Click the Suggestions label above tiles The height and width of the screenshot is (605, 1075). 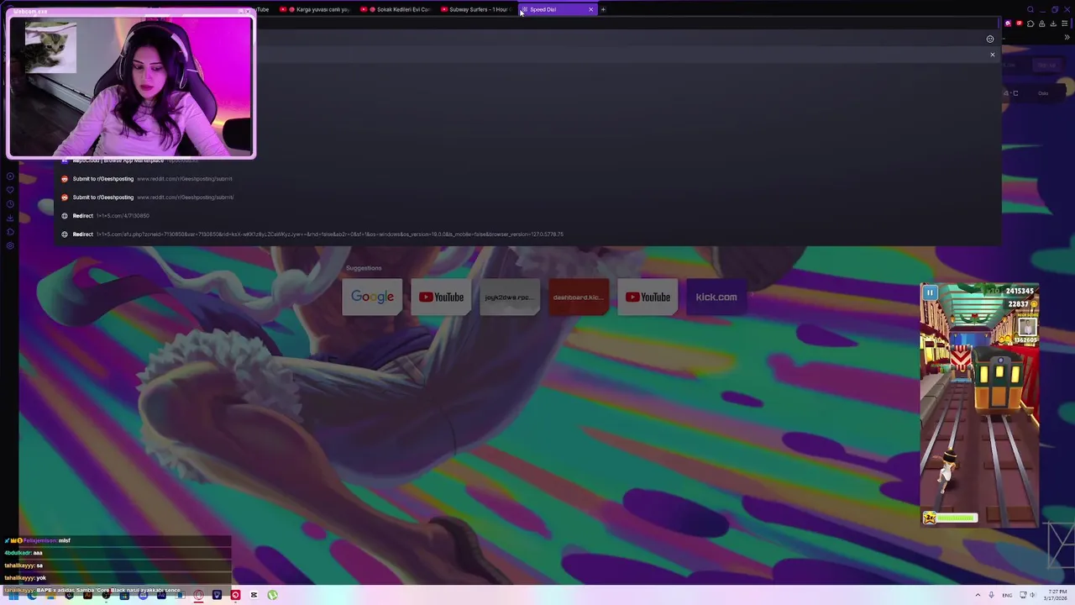(364, 268)
